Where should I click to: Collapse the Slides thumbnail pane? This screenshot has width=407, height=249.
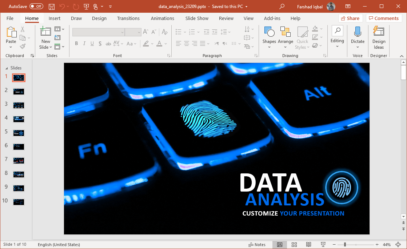(6, 68)
